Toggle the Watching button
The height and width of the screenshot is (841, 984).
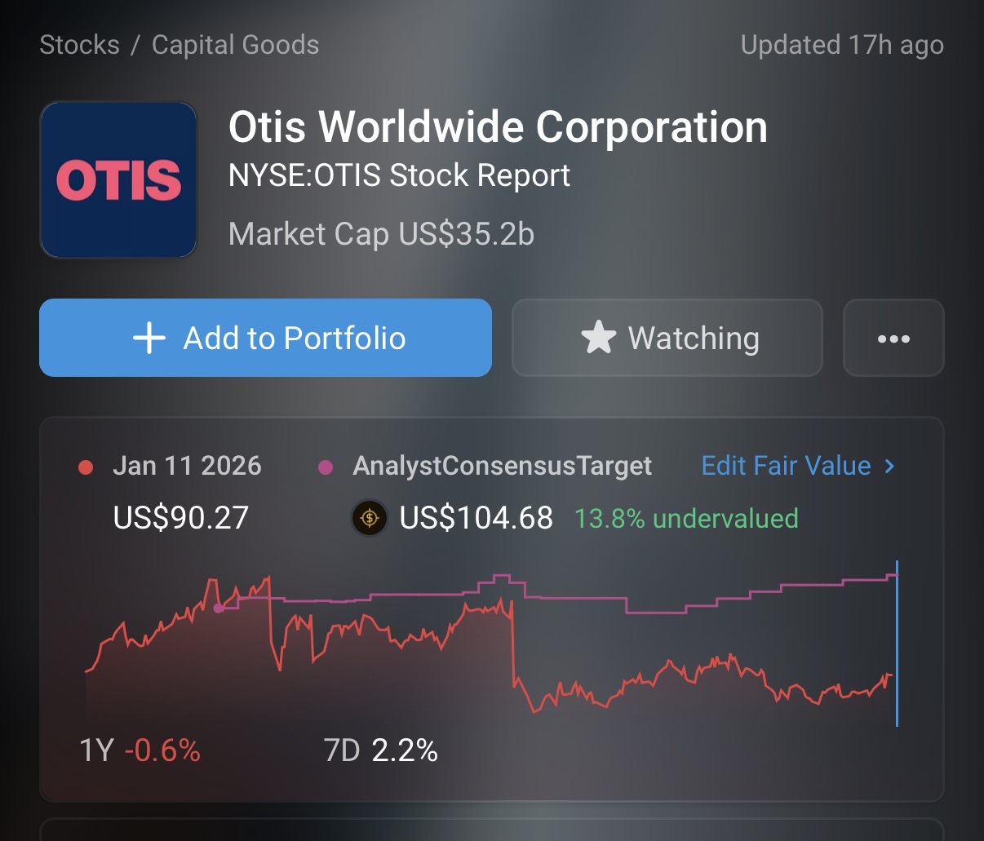coord(667,338)
